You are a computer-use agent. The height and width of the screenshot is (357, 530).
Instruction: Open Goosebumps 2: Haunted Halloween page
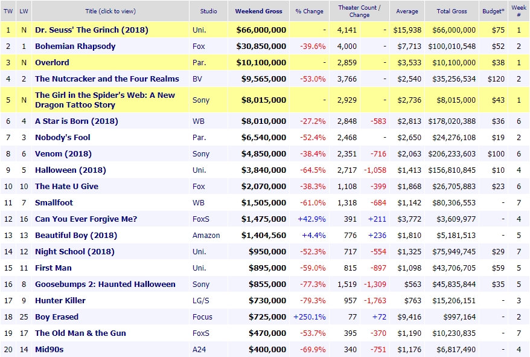pos(105,284)
